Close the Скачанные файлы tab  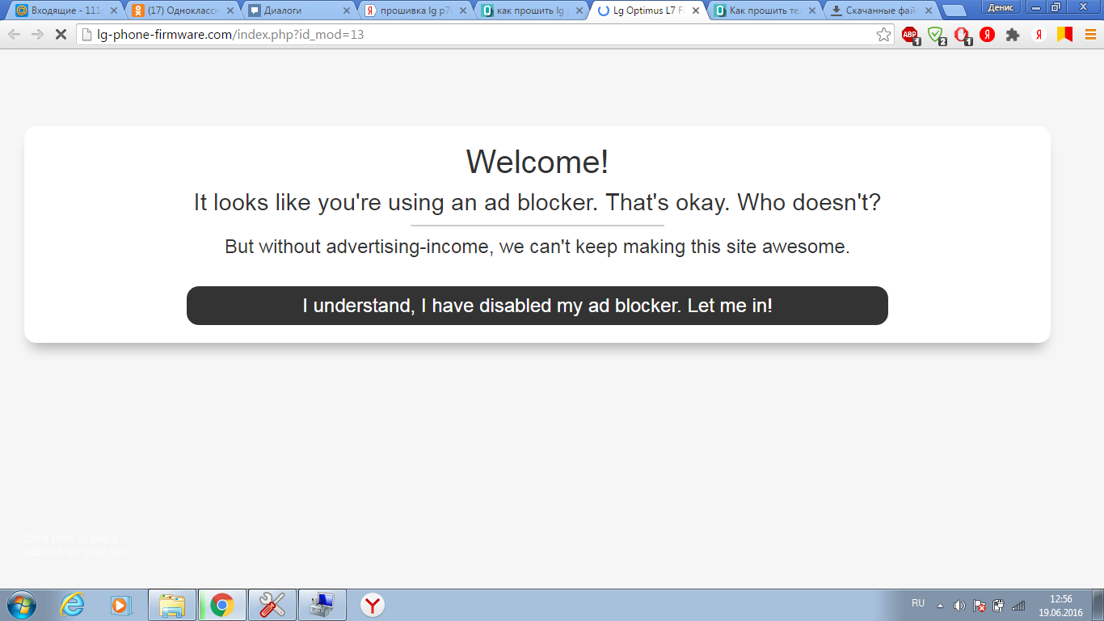pyautogui.click(x=929, y=11)
